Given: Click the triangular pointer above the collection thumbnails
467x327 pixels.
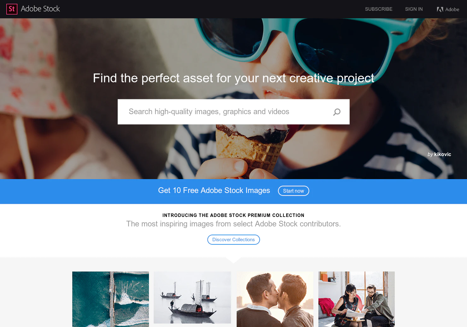Looking at the screenshot, I should 233,260.
